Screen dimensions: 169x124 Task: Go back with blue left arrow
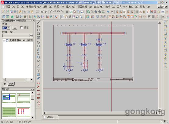108,12
